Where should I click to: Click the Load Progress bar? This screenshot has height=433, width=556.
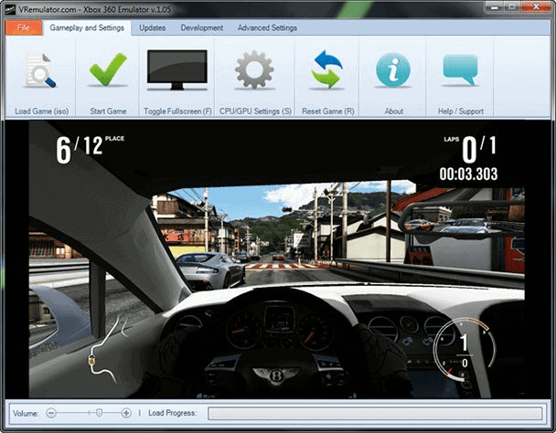click(x=374, y=413)
